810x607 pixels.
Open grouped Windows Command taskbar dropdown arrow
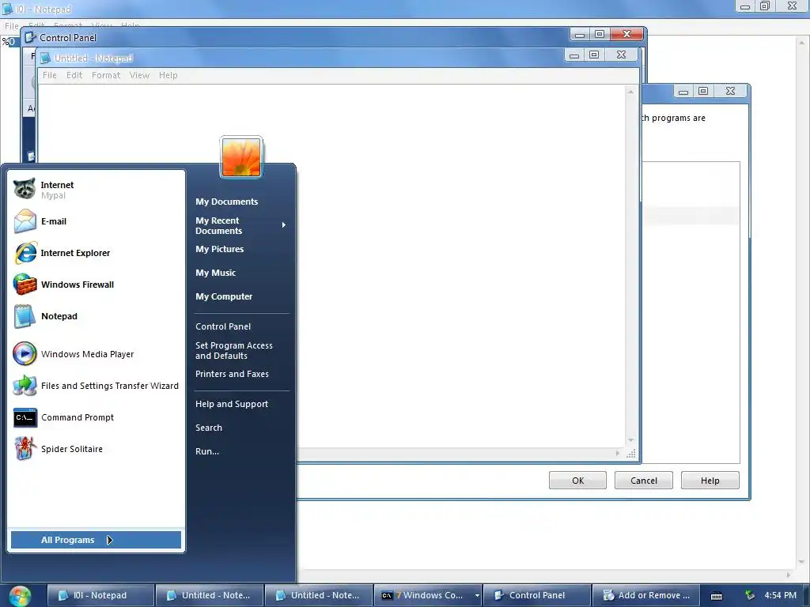[477, 596]
